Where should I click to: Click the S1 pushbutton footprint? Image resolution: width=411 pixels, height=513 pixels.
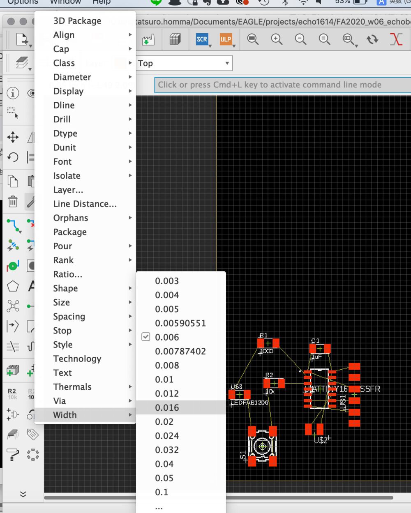[262, 446]
